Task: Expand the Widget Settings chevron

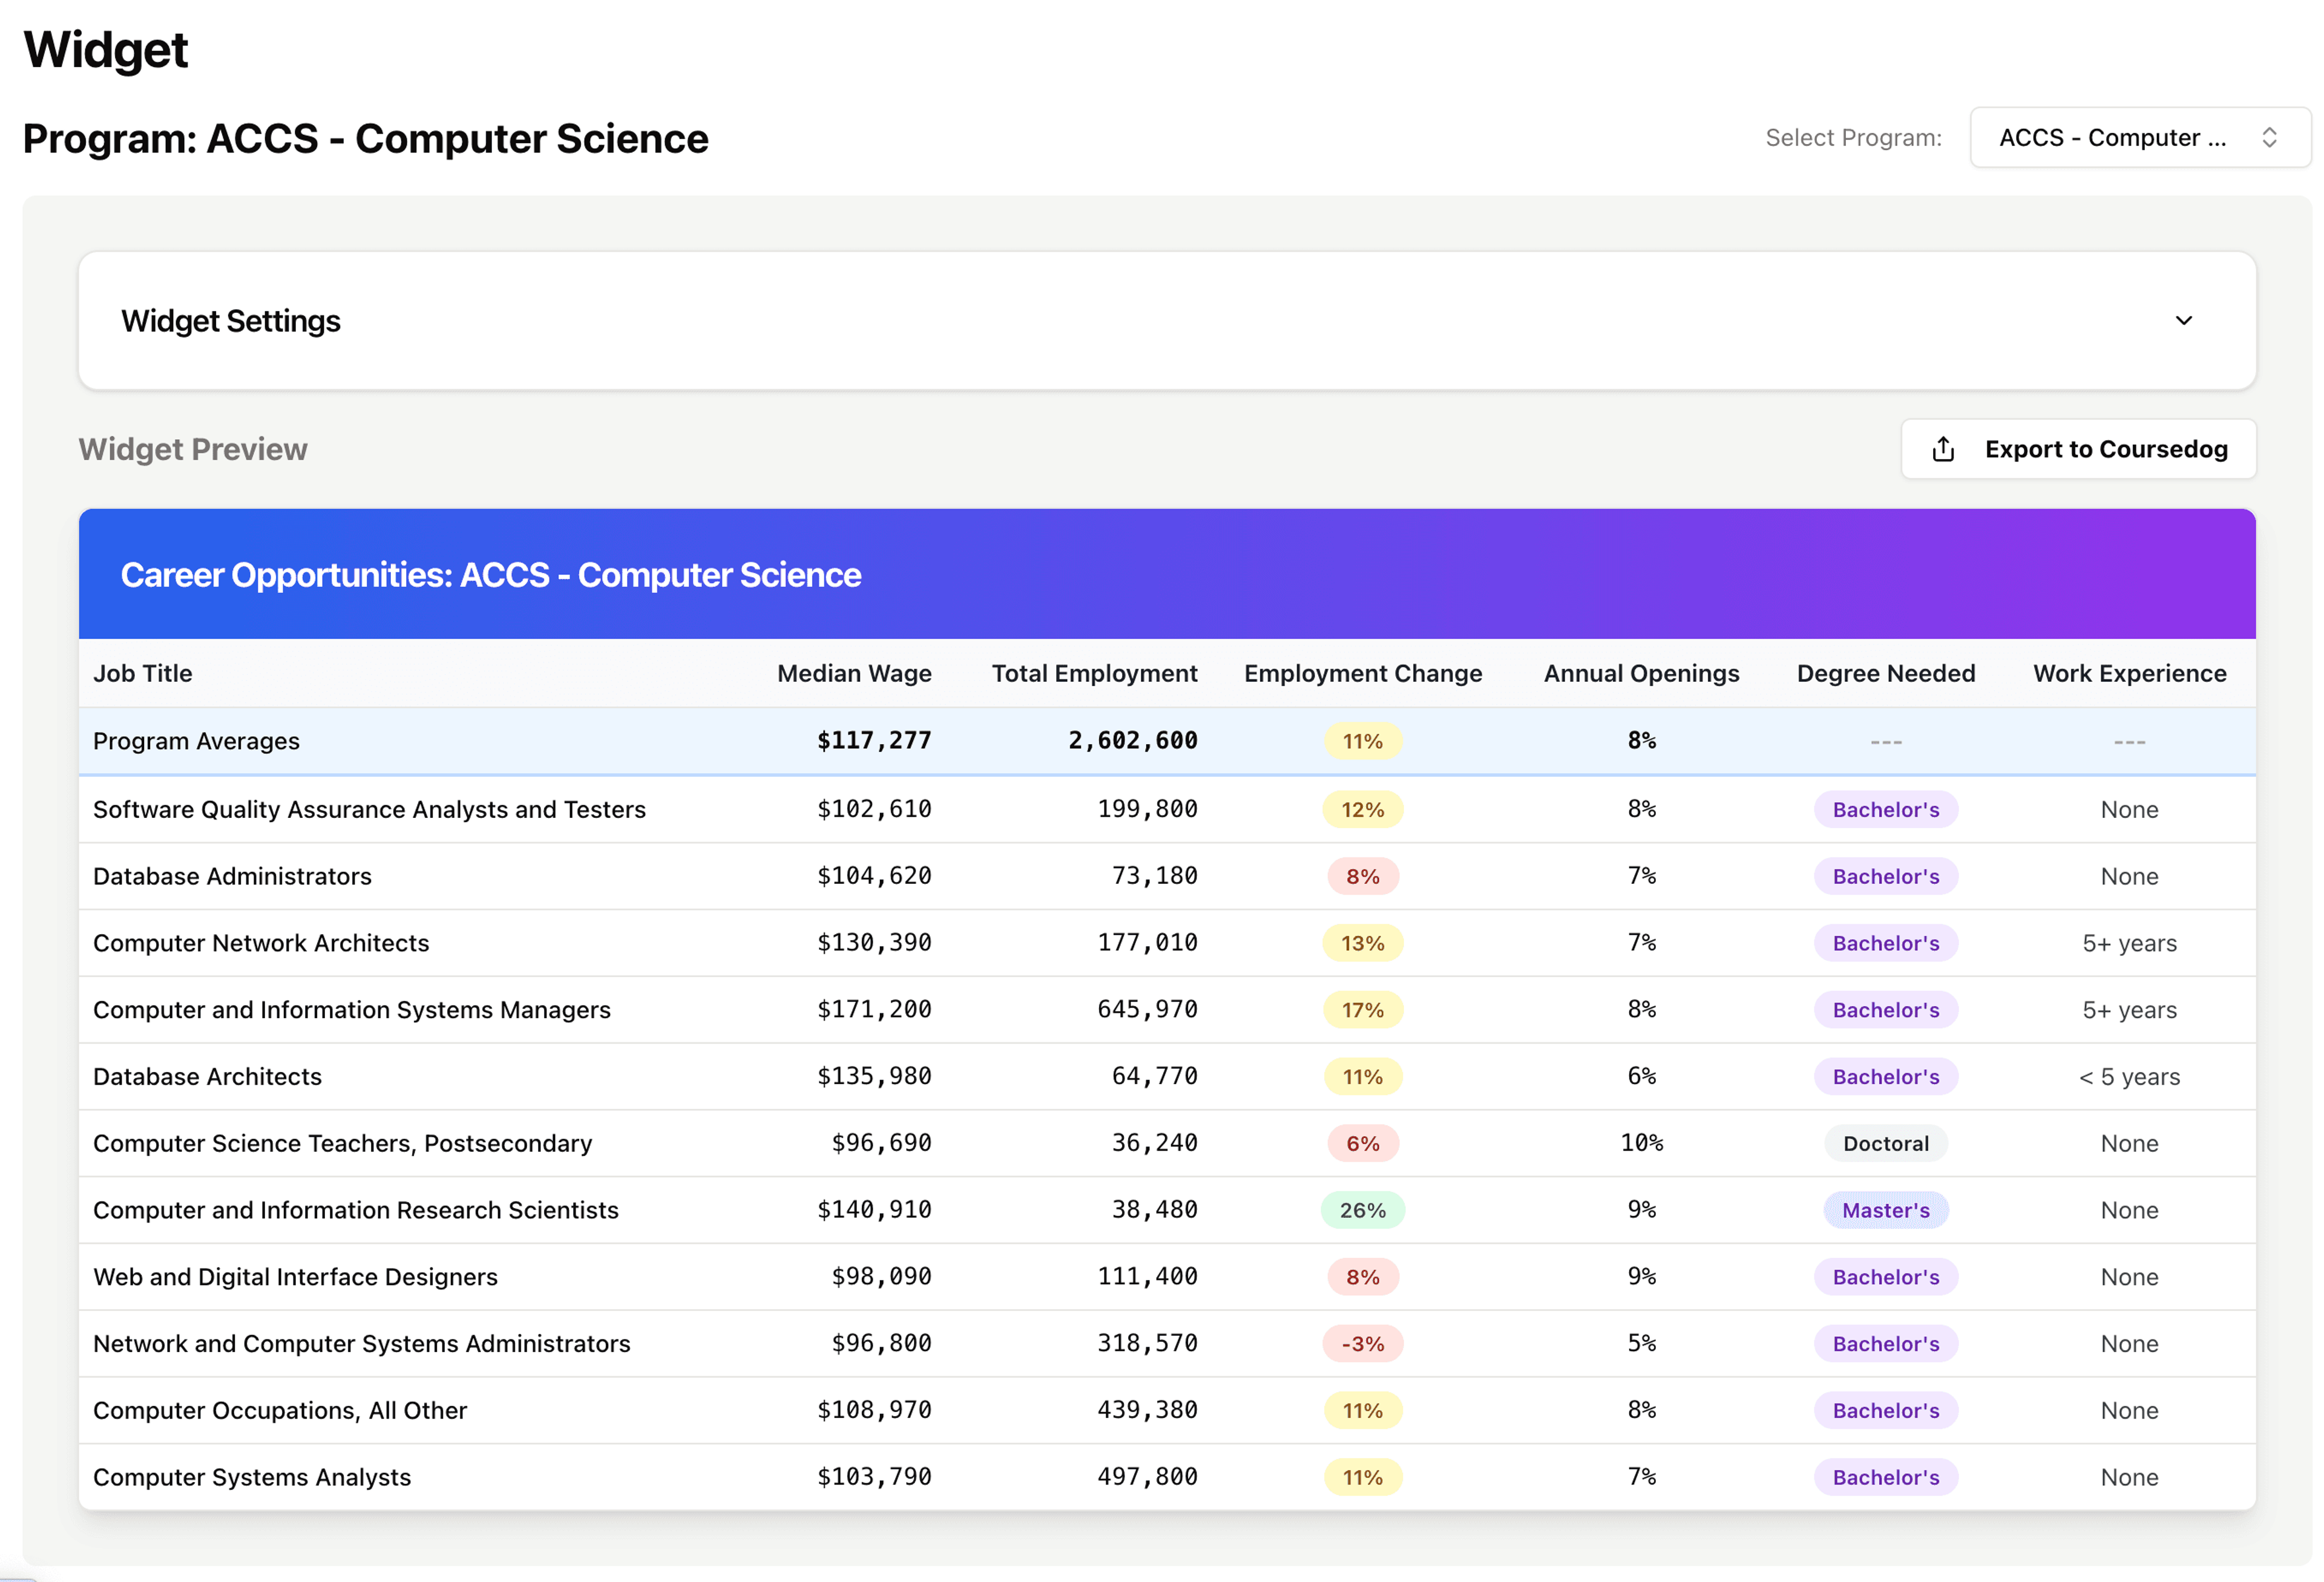Action: [x=2183, y=321]
